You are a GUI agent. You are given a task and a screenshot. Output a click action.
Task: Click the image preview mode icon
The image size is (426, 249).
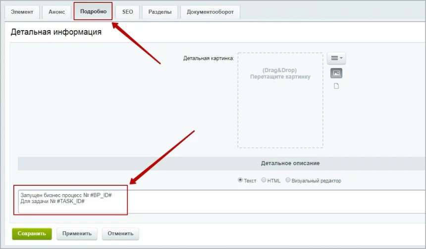[x=336, y=73]
